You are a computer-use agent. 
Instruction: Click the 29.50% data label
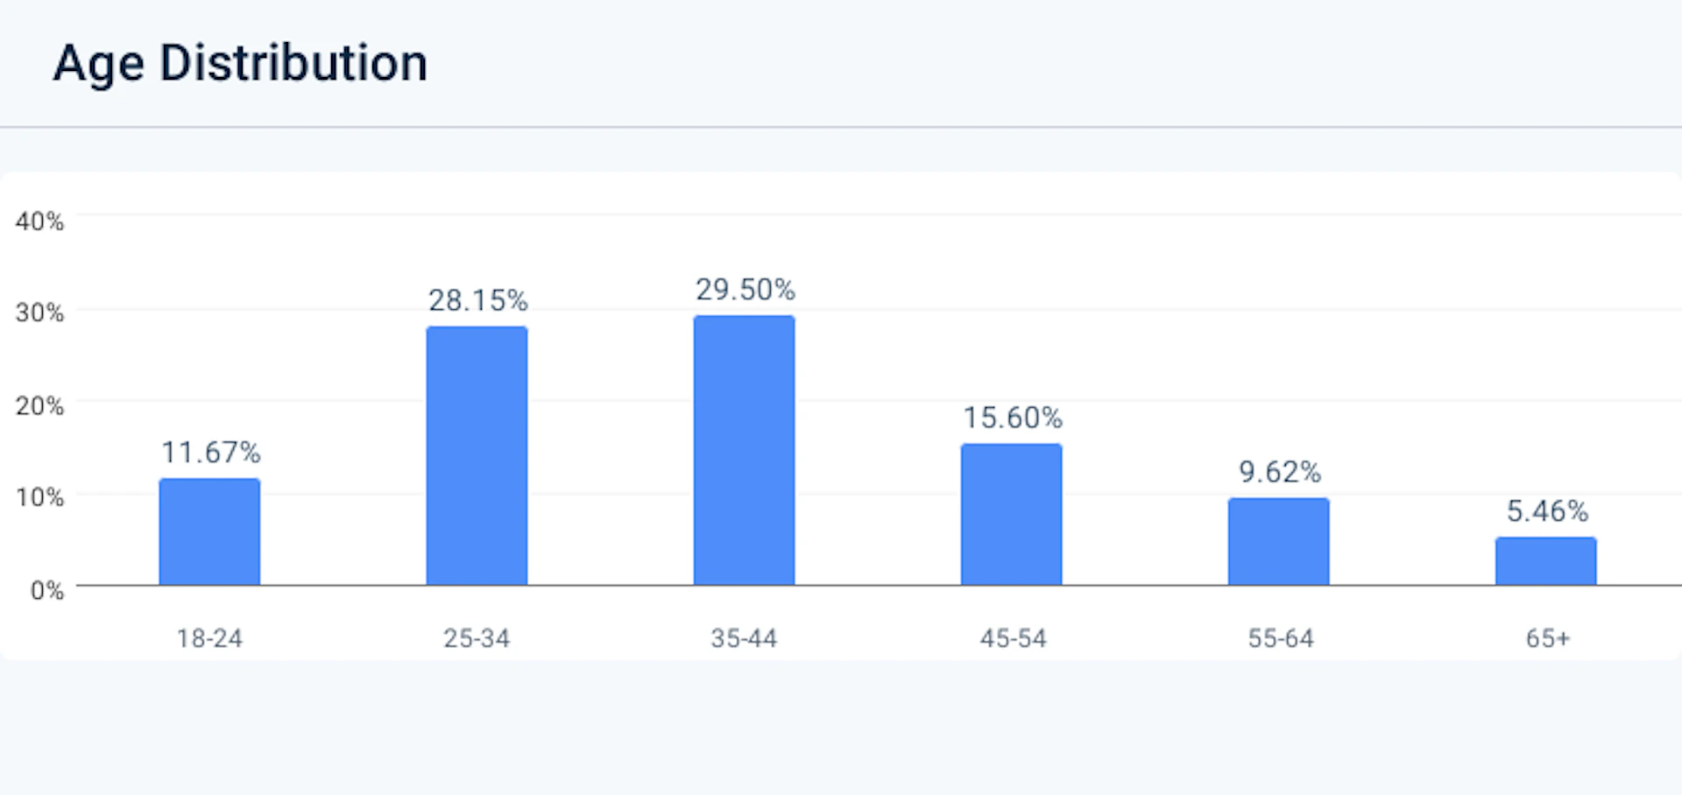pos(746,290)
